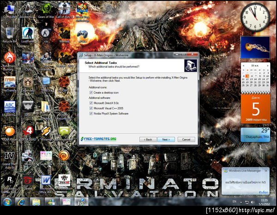Show hidden system tray icons
Image resolution: width=277 pixels, height=215 pixels.
tap(241, 202)
